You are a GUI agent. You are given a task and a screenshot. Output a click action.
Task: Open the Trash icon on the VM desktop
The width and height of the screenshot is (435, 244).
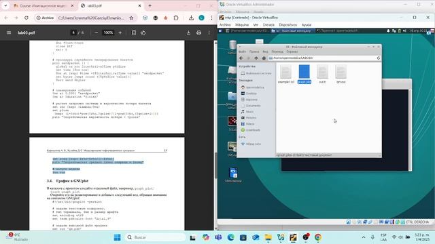[x=232, y=47]
